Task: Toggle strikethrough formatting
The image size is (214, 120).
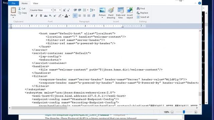Action: (45, 16)
